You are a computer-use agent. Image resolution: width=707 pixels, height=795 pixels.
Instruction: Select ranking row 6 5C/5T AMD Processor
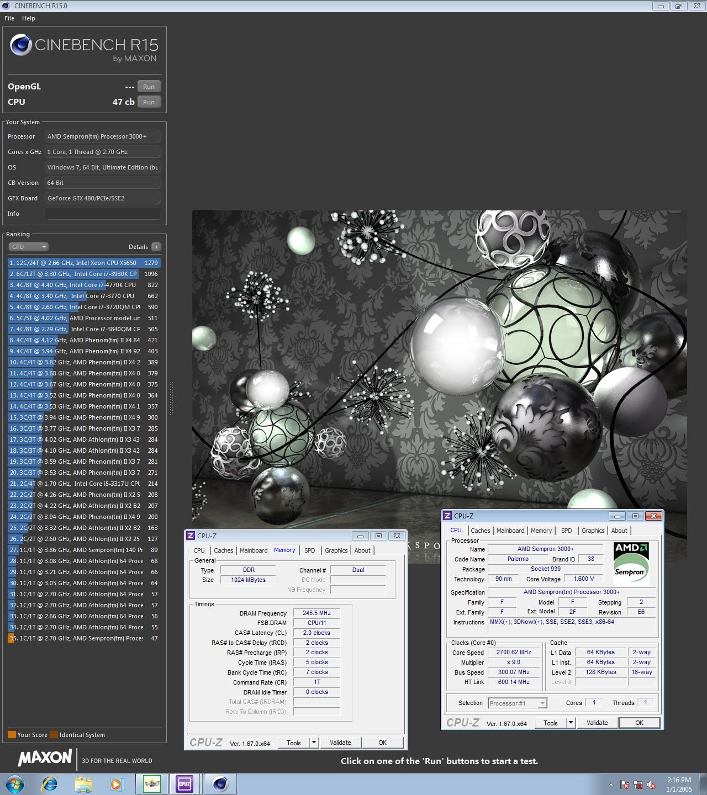tap(84, 318)
